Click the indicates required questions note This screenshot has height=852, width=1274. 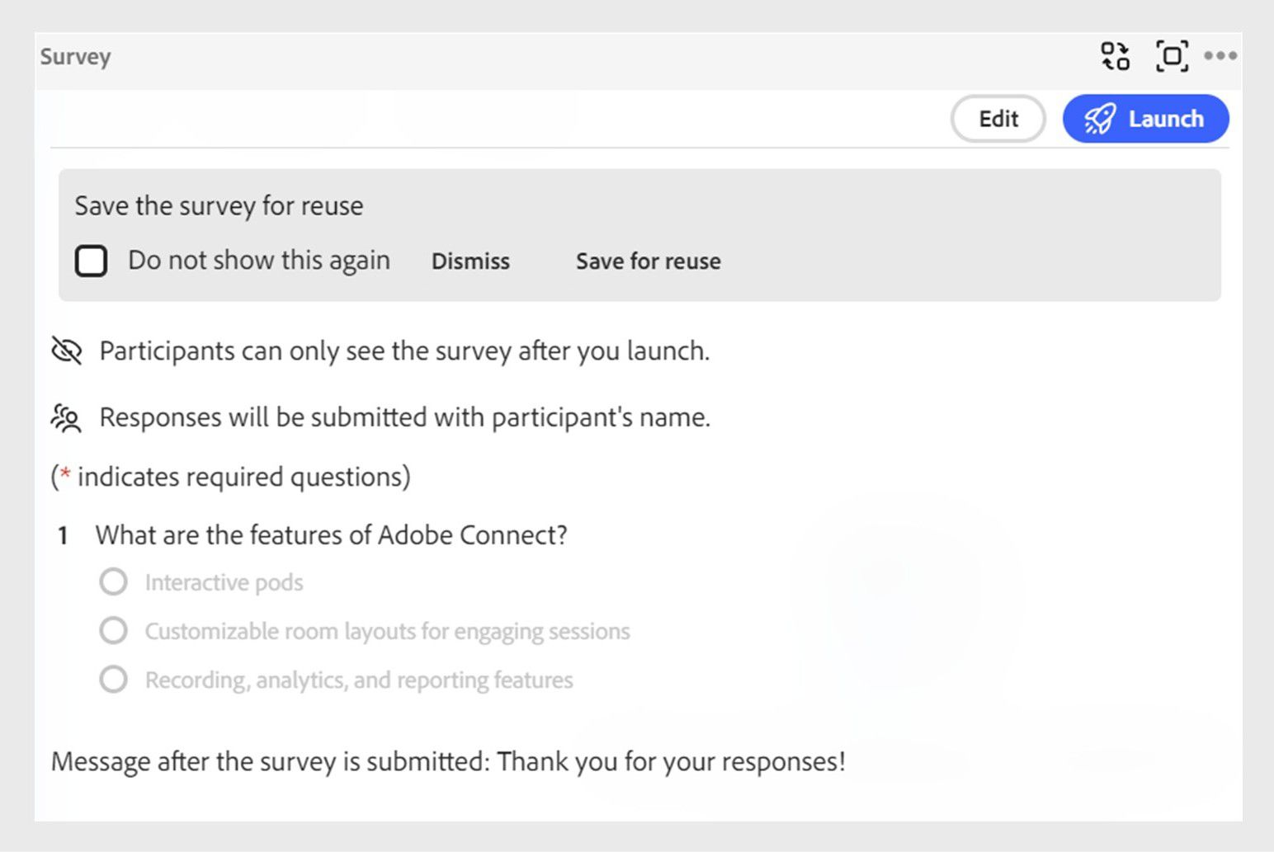tap(231, 477)
